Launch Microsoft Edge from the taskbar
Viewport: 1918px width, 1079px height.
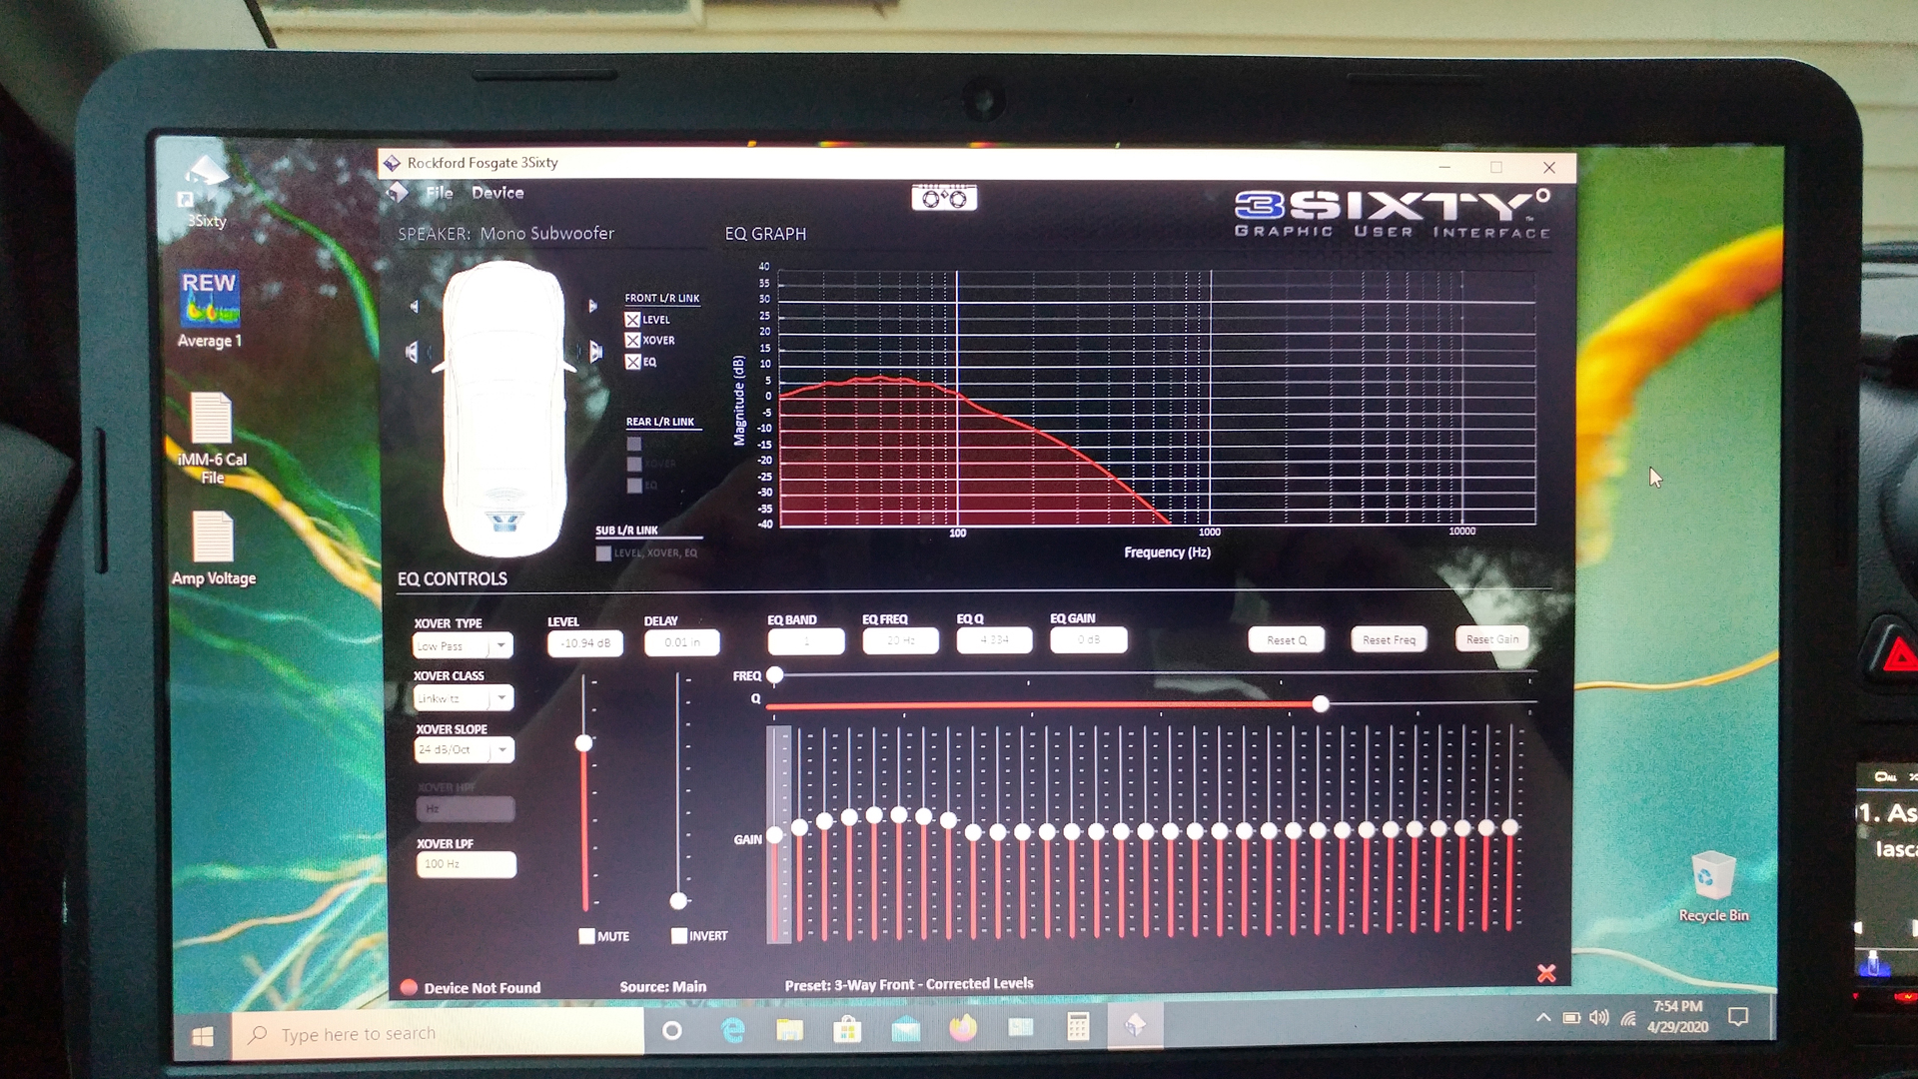point(733,1030)
